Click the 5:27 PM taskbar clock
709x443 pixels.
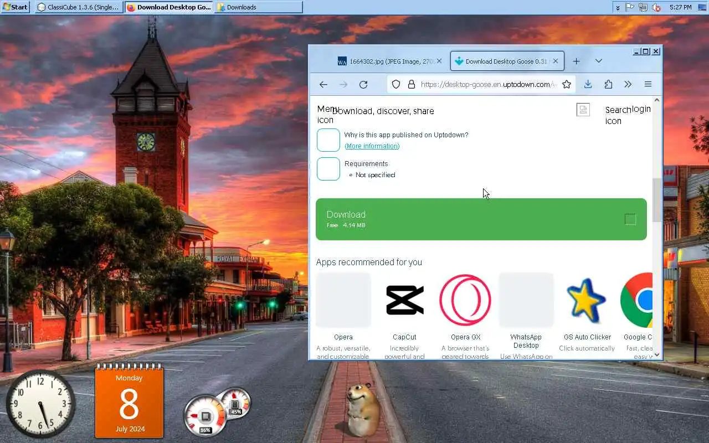pos(680,7)
